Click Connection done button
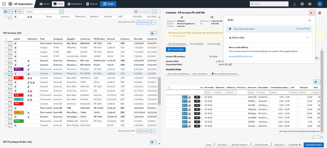Viewport: 327px width, 148px height. (314, 145)
